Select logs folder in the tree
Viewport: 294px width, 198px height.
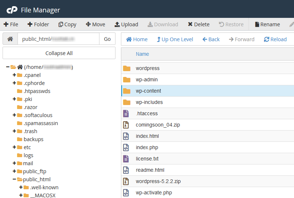[x=28, y=155]
